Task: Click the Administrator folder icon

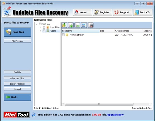Action: (67, 35)
